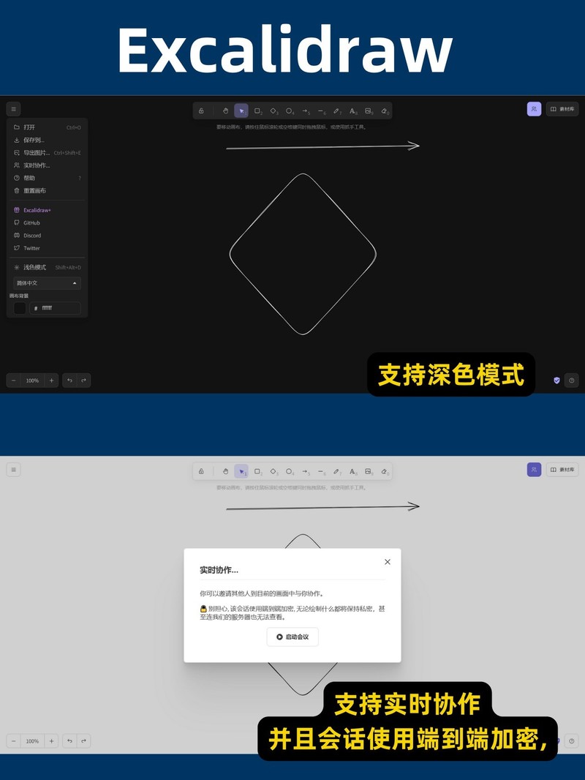
Task: Zoom out with minus in light-mode screenshot
Action: (x=13, y=741)
